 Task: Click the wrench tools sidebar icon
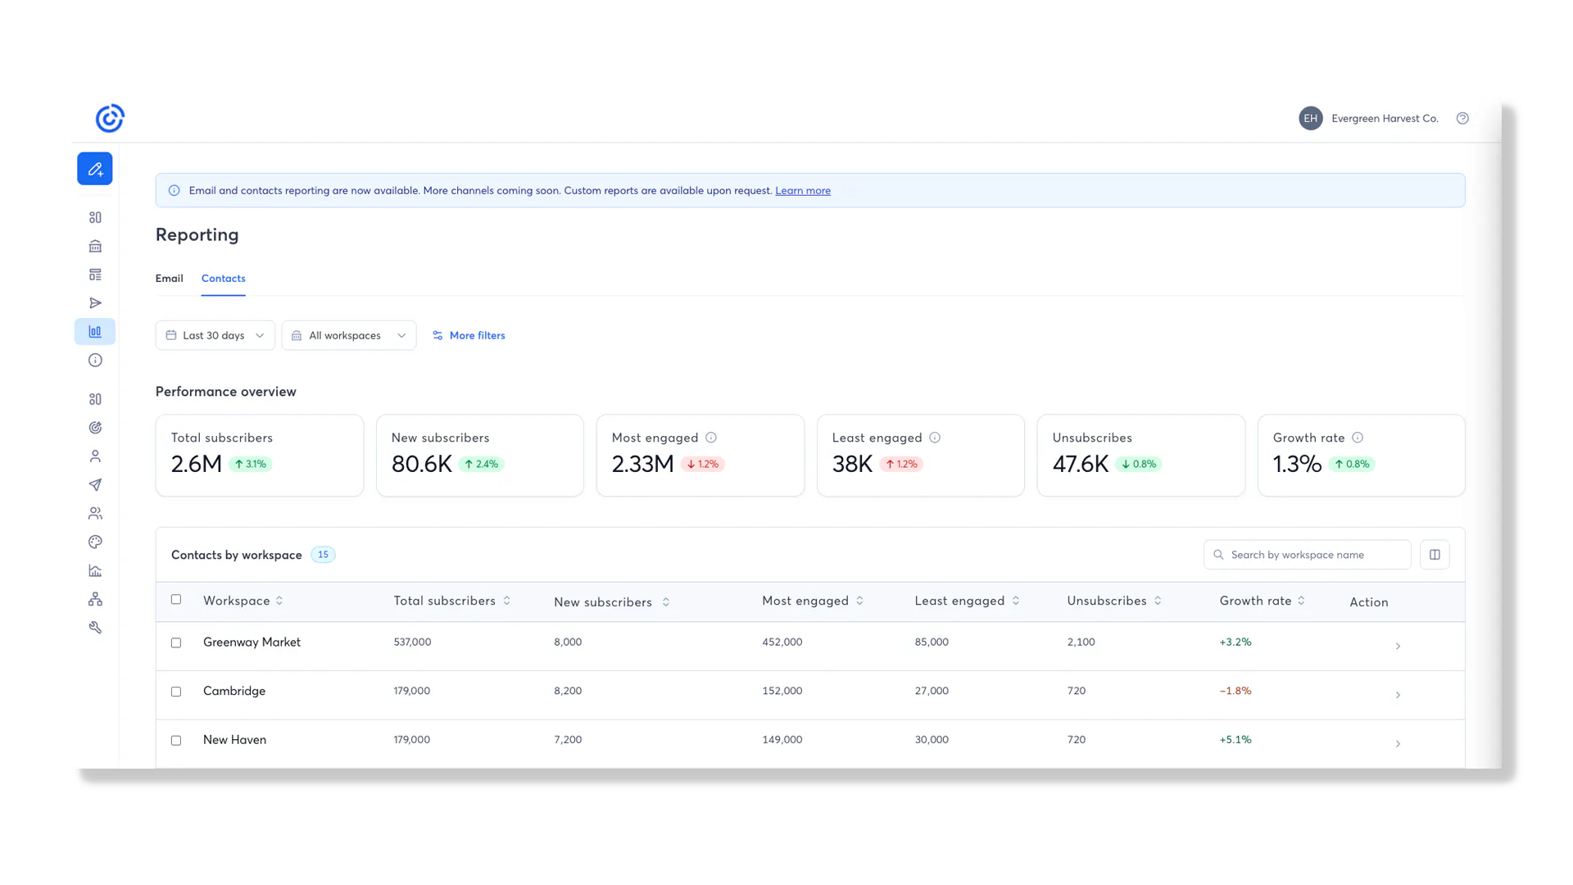(95, 628)
